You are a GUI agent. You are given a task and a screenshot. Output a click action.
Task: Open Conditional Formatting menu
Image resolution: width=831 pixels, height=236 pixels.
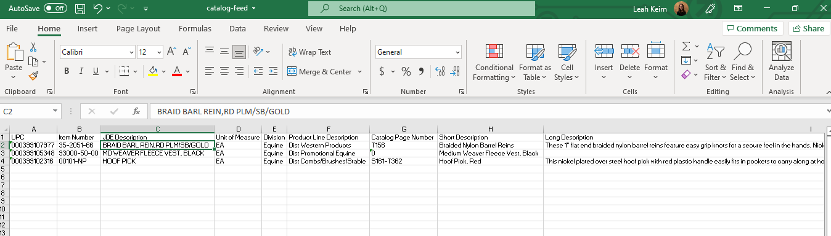[x=494, y=63]
